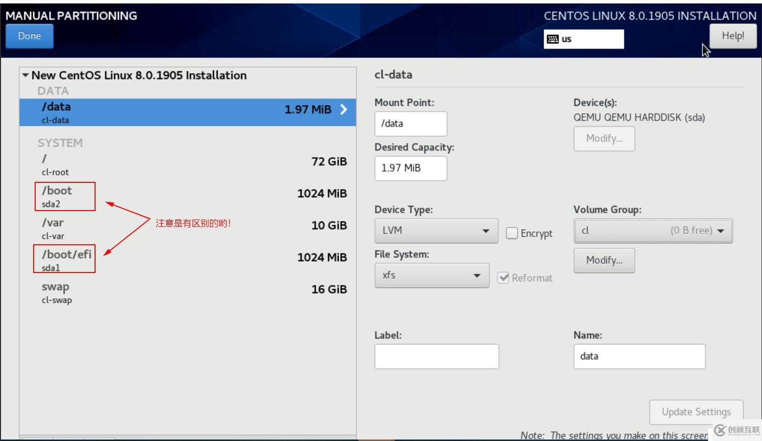The width and height of the screenshot is (762, 441).
Task: Click Modify under Volume Group
Action: coord(604,261)
